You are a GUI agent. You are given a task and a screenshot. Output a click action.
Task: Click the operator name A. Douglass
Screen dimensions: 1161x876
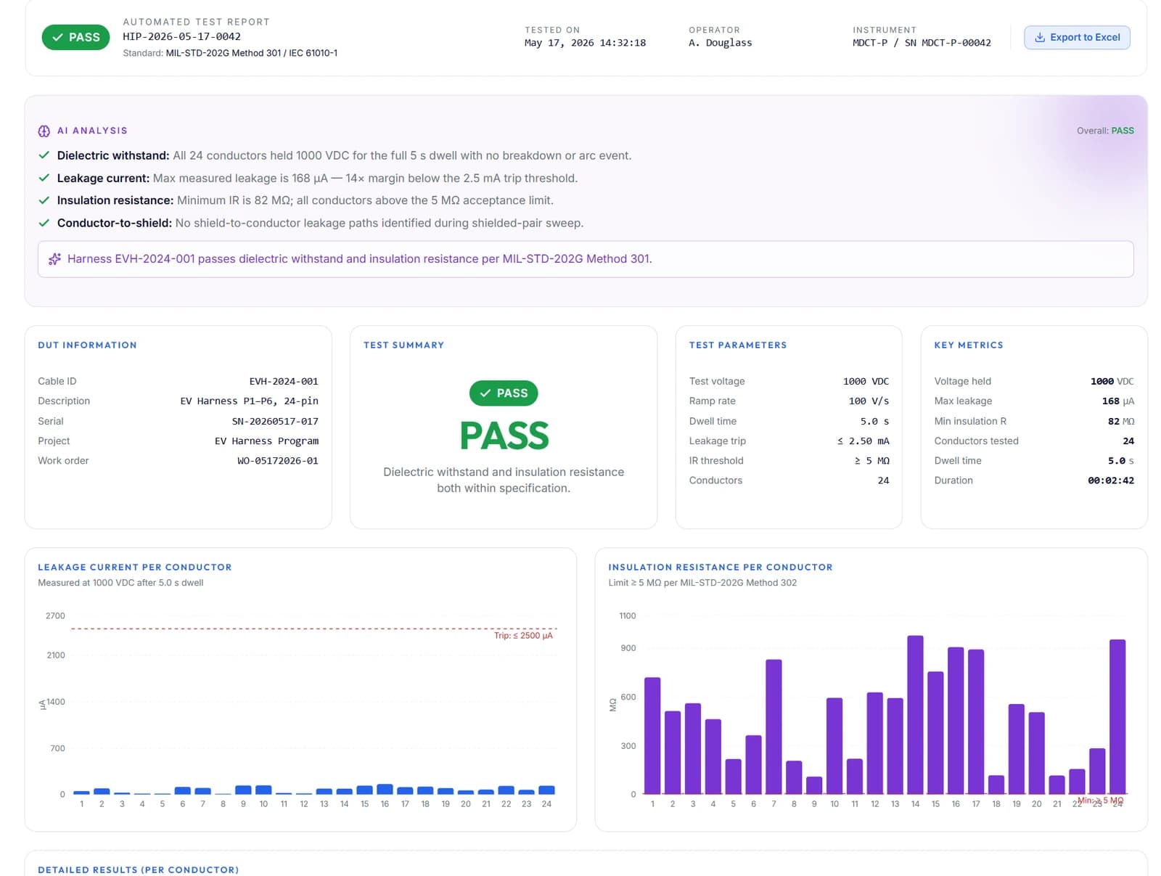click(720, 43)
